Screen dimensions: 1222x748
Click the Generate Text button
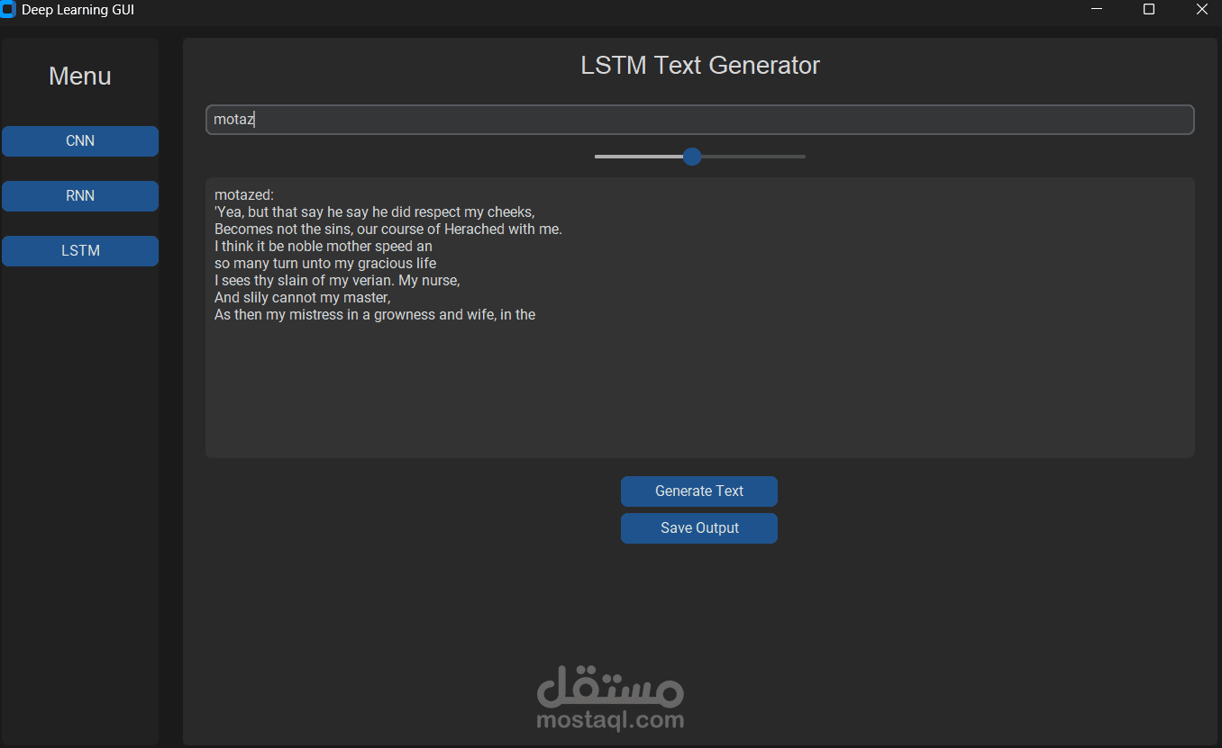click(699, 491)
